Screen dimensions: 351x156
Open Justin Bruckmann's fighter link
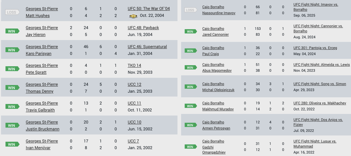42,129
